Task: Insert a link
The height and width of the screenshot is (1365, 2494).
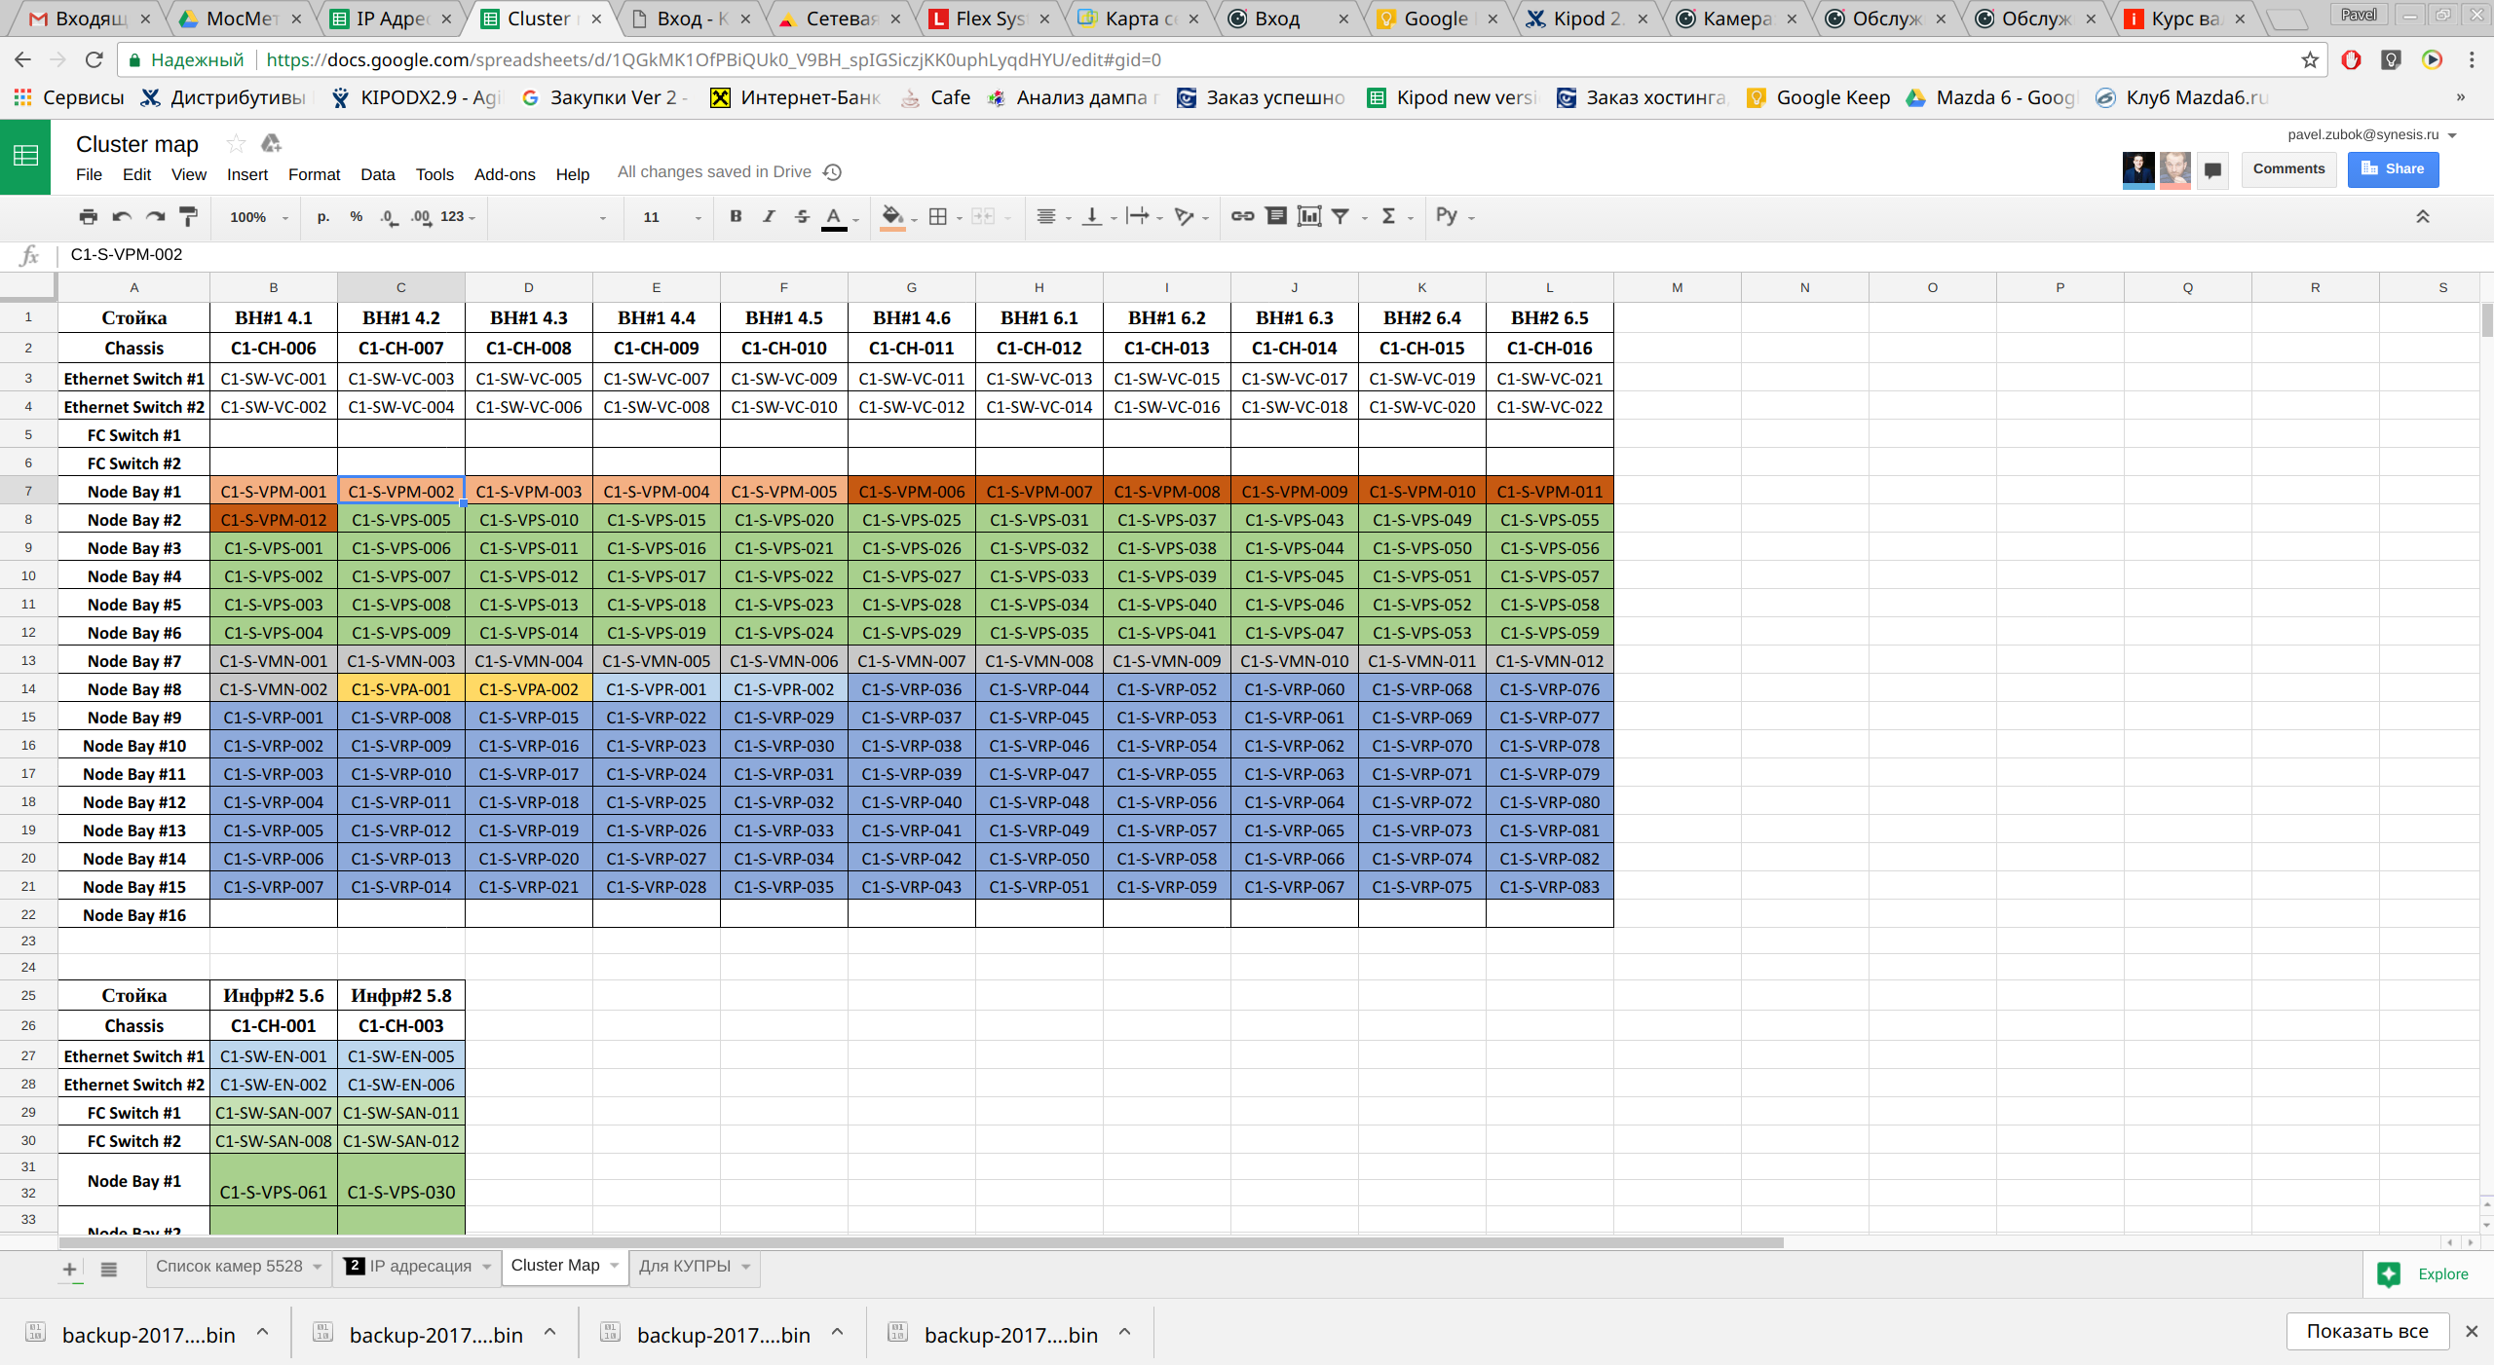Action: 1242,216
